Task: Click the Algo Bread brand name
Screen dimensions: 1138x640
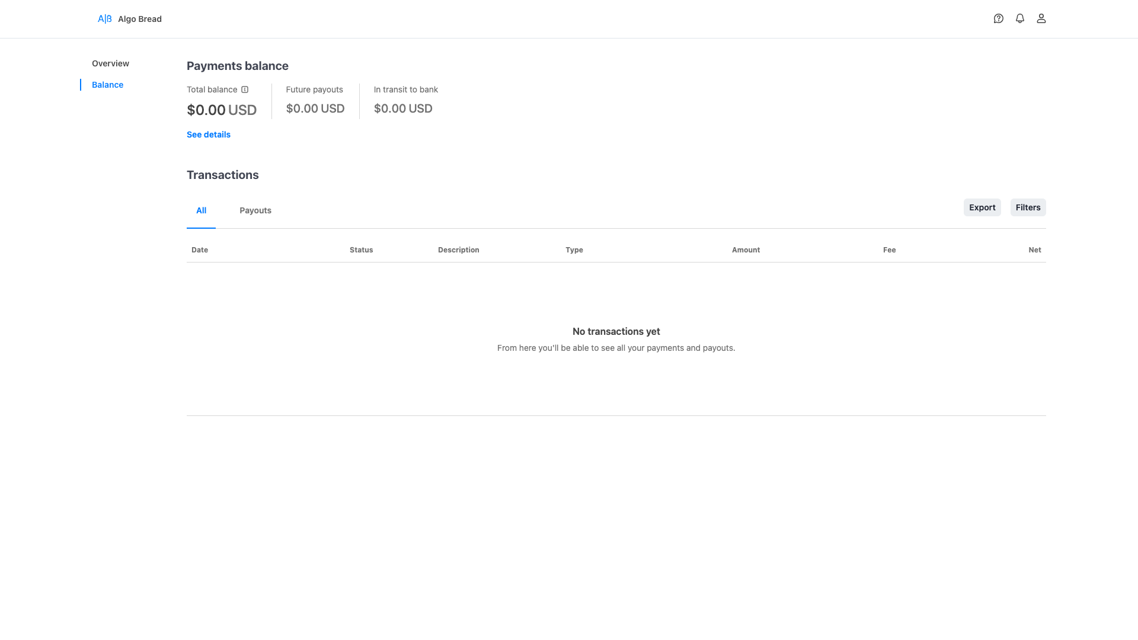Action: coord(140,19)
